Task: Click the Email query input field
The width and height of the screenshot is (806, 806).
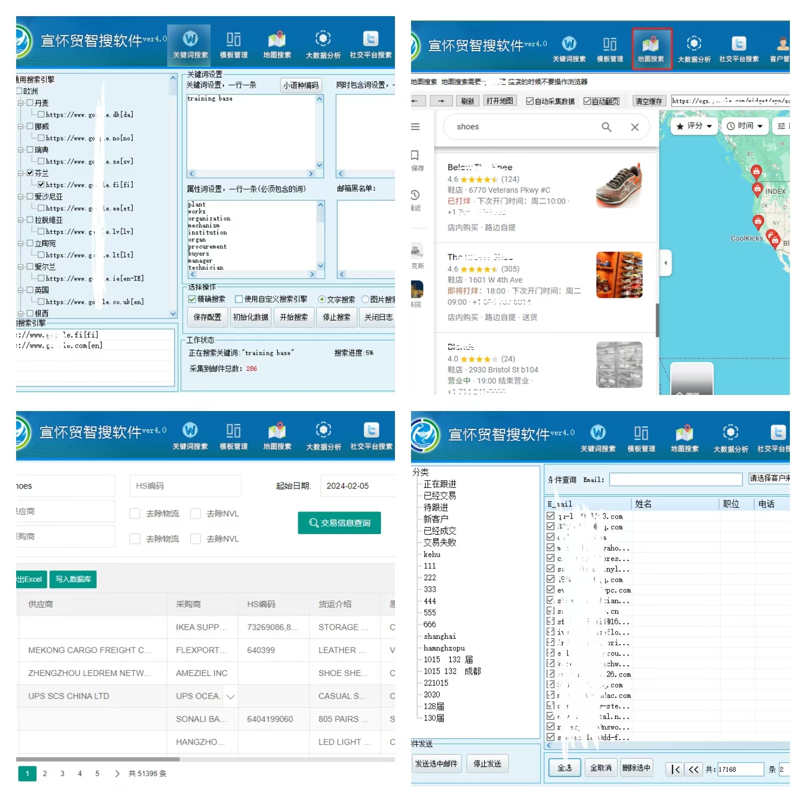Action: (675, 479)
